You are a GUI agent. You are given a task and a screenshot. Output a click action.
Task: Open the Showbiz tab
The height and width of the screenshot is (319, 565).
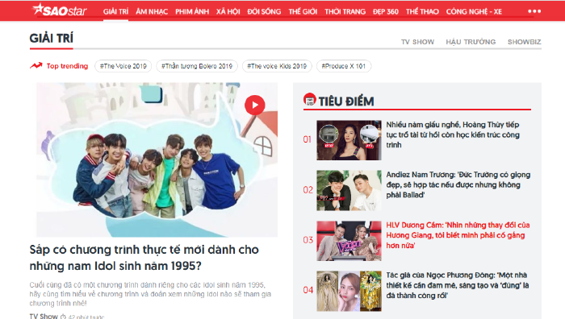[x=525, y=42]
